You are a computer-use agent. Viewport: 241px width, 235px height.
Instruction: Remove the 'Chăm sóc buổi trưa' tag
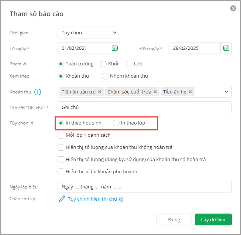155,92
